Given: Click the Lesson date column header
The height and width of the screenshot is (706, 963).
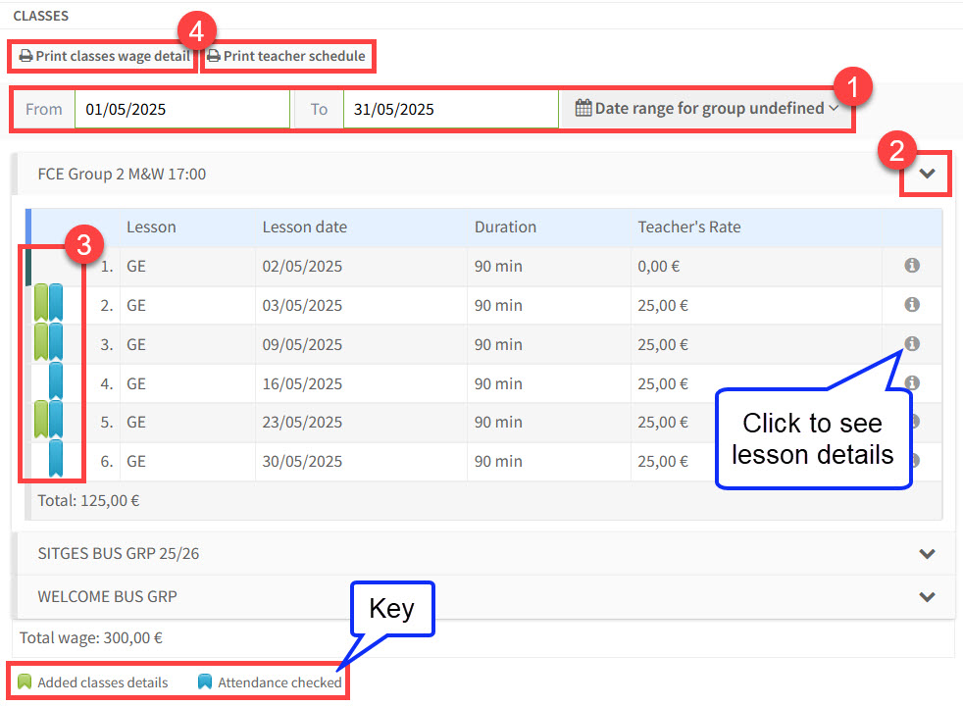Looking at the screenshot, I should pos(304,227).
